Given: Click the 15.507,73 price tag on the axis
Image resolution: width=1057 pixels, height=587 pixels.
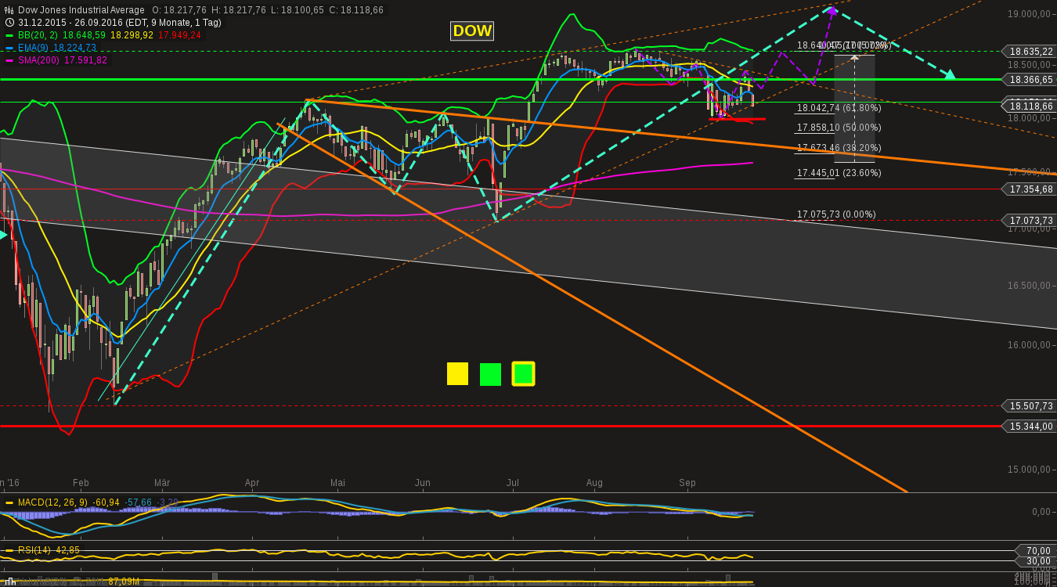Looking at the screenshot, I should click(x=1030, y=406).
